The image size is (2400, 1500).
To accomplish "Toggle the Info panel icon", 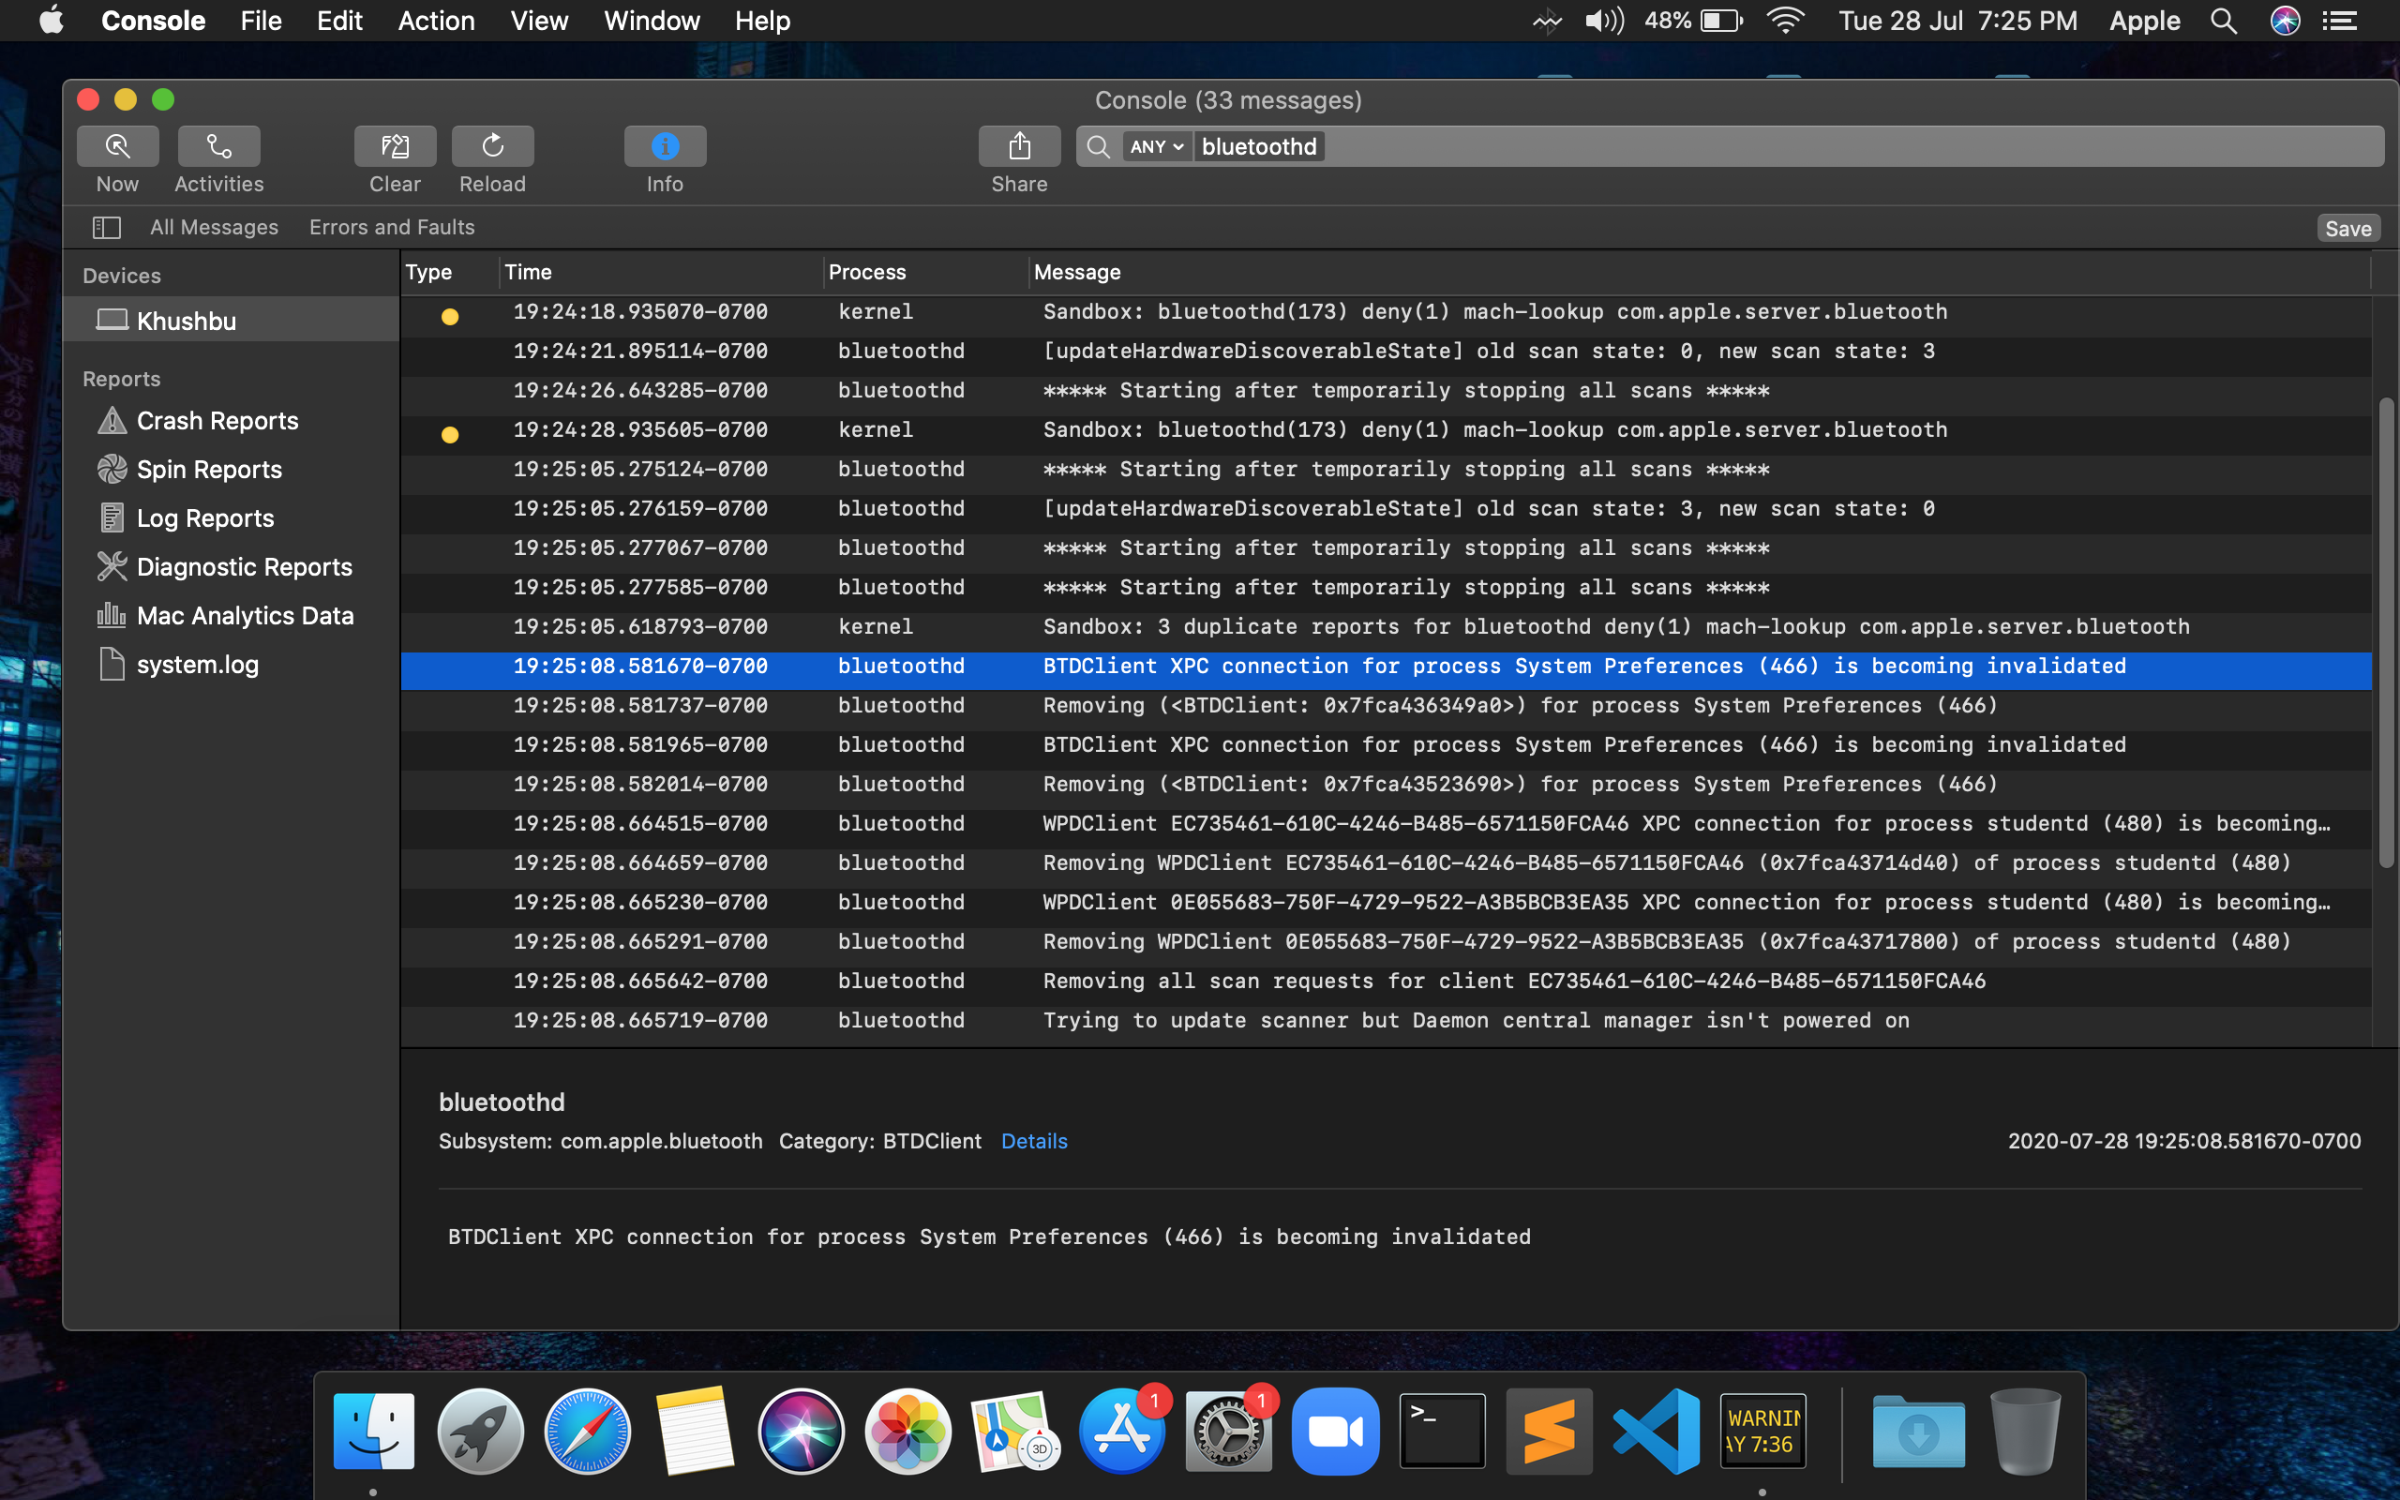I will pos(665,147).
